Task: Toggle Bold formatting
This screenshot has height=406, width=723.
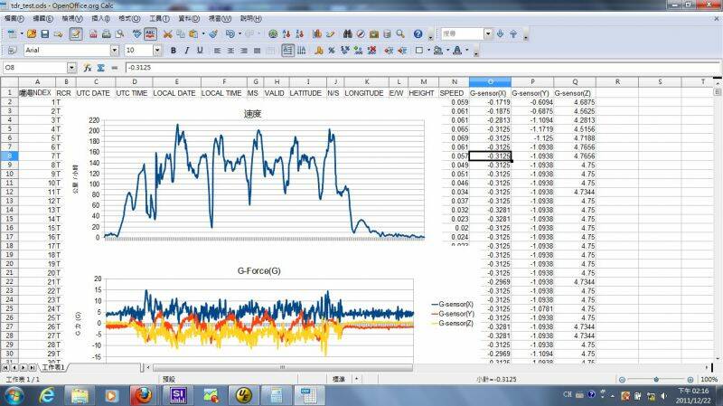Action: pos(173,51)
